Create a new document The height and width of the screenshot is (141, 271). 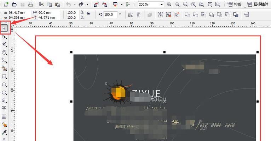(6, 4)
